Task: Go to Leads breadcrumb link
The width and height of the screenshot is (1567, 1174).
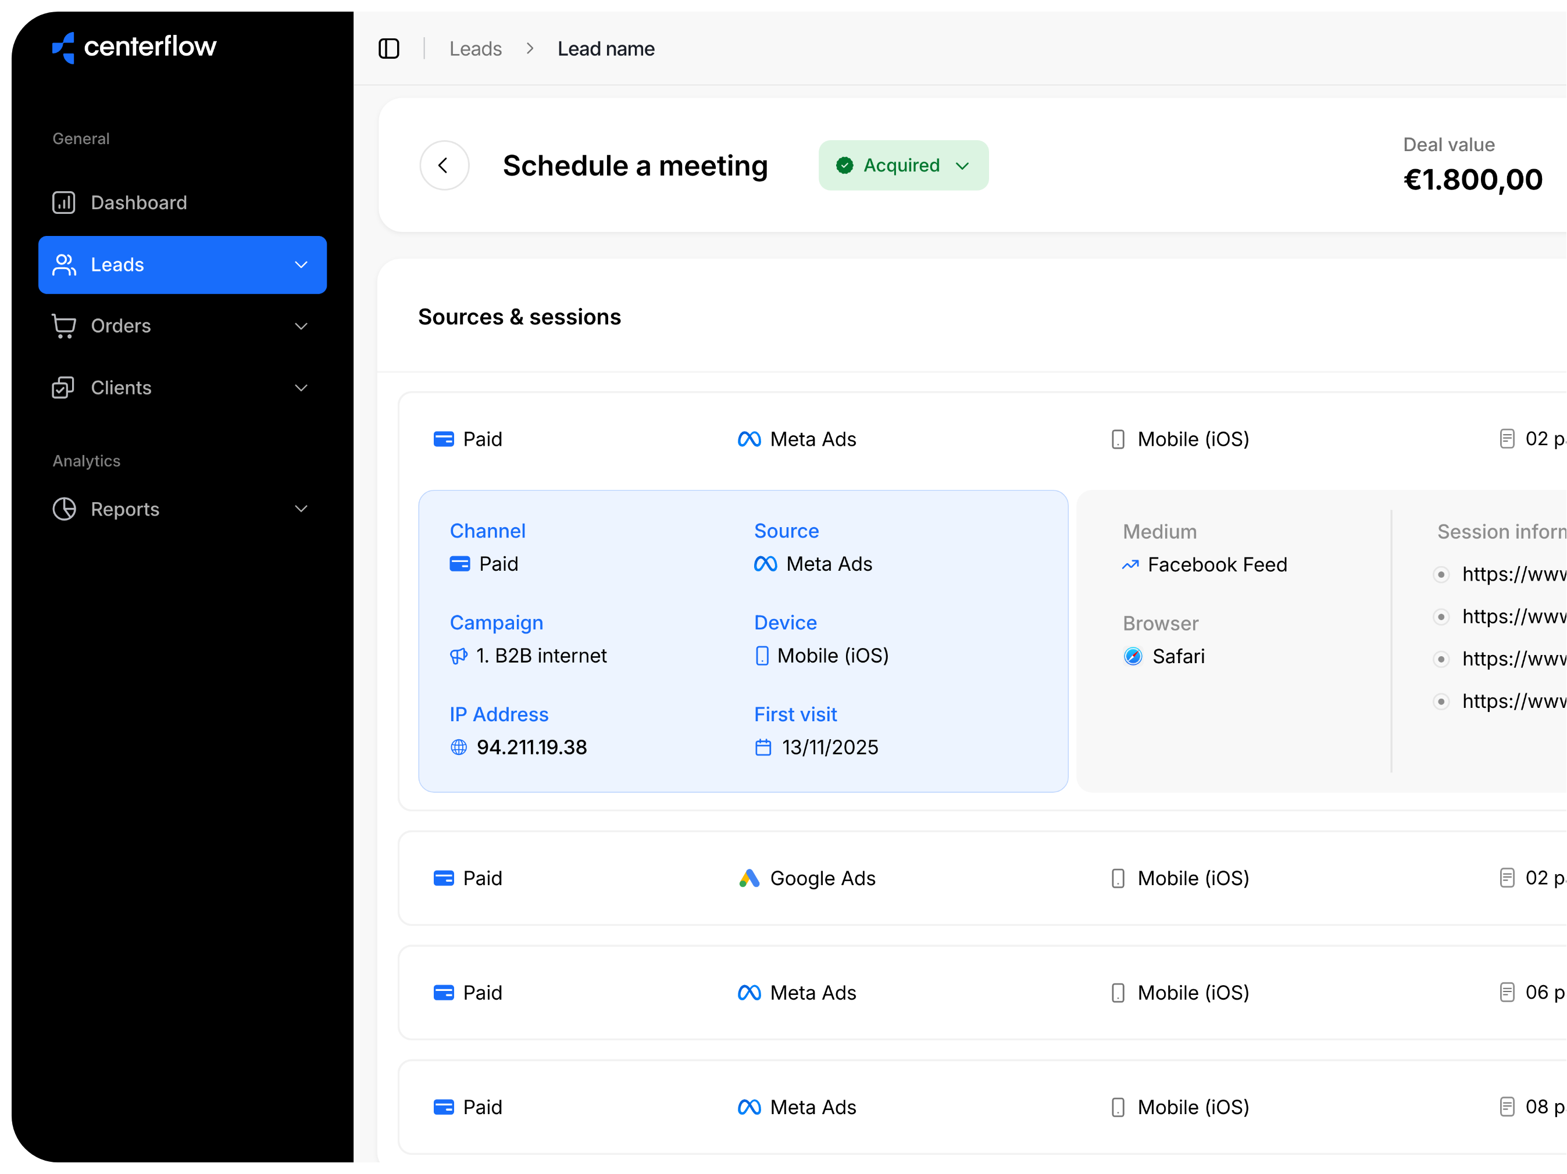Action: coord(476,49)
